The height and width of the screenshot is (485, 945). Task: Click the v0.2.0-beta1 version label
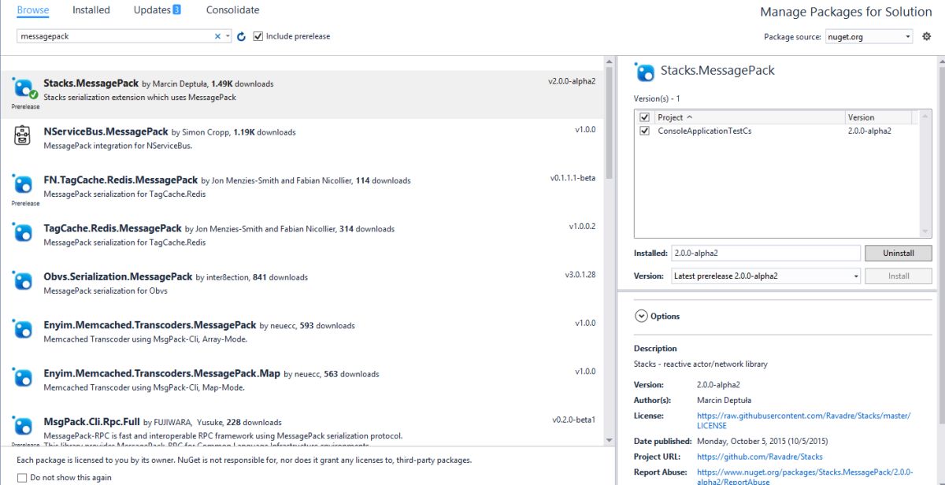[x=574, y=419]
